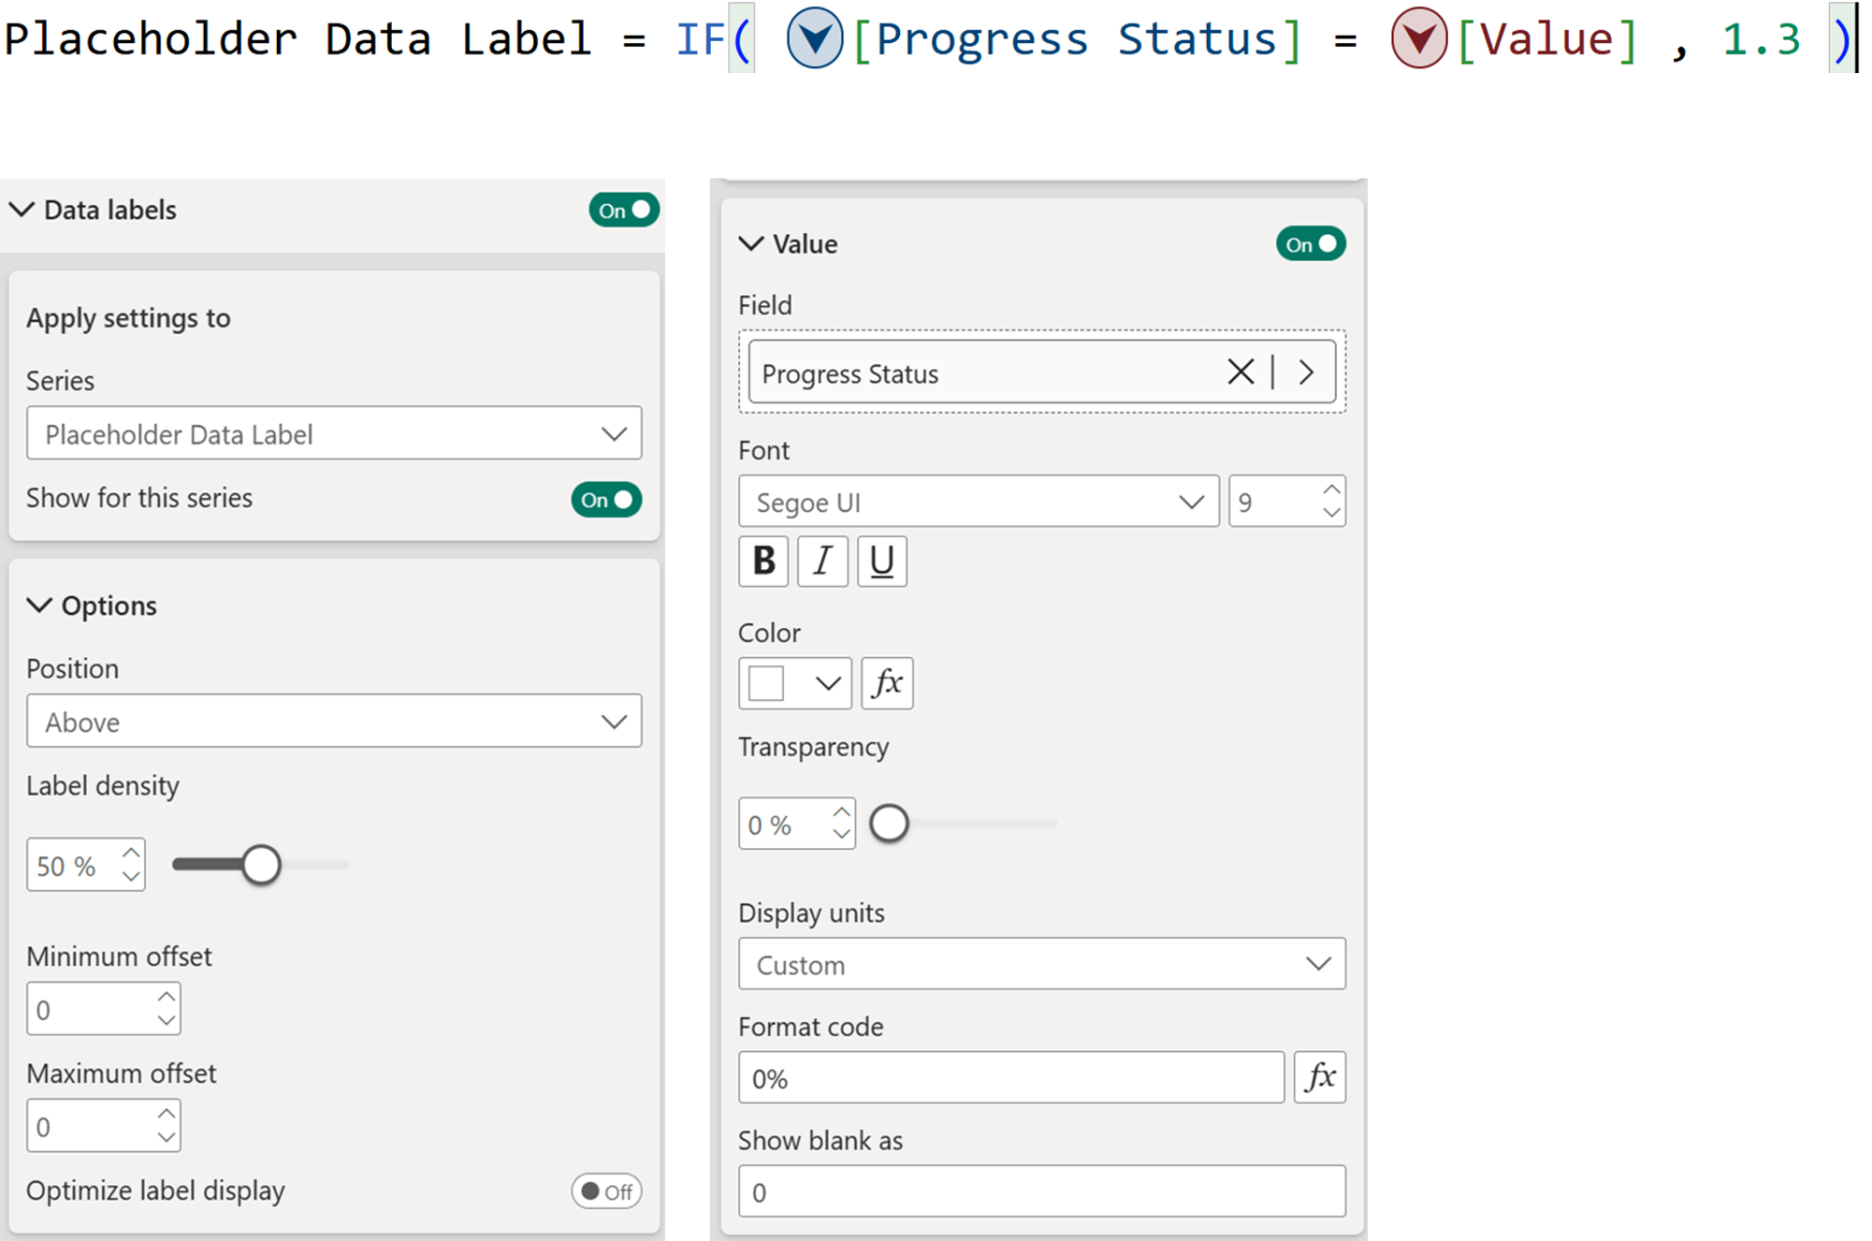Click the Label density slider handle
Image resolution: width=1872 pixels, height=1241 pixels.
tap(261, 865)
